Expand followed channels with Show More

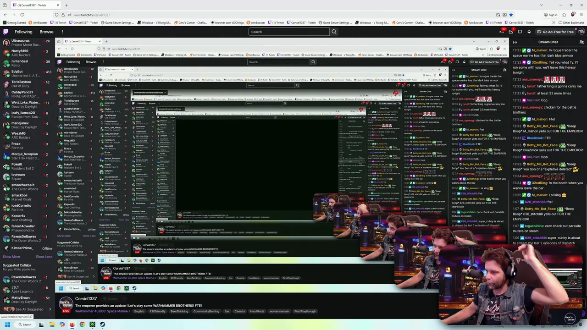[11, 257]
